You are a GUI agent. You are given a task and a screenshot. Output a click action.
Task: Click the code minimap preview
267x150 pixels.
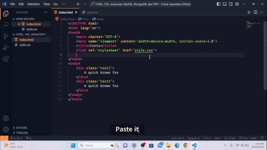tap(253, 25)
